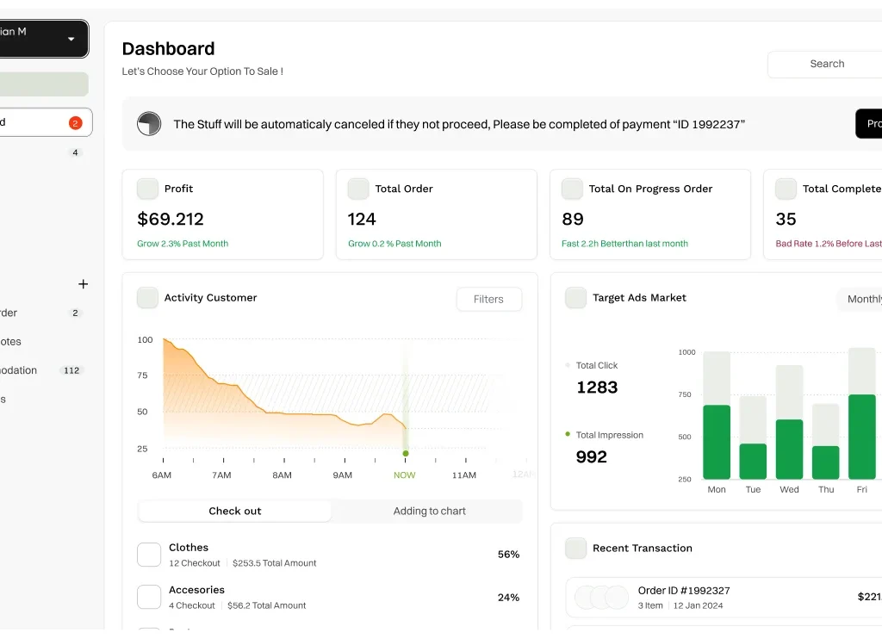Click the Total Click grey legend dot
Screen dimensions: 882x639
568,365
